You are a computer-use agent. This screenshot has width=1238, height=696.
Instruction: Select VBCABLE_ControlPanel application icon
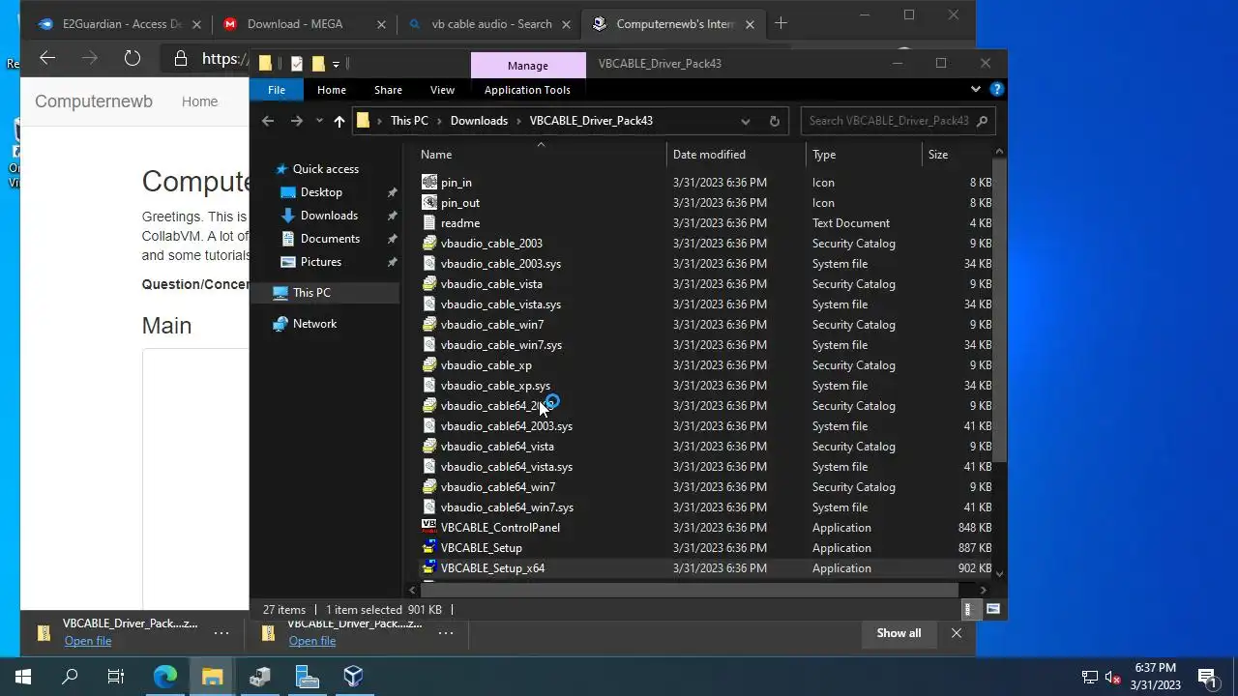point(429,527)
